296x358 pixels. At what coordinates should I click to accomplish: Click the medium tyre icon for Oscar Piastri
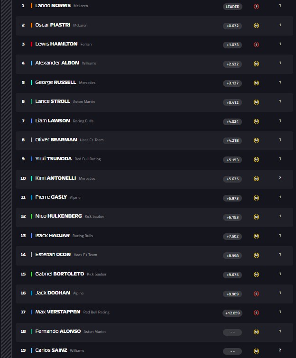pyautogui.click(x=256, y=26)
